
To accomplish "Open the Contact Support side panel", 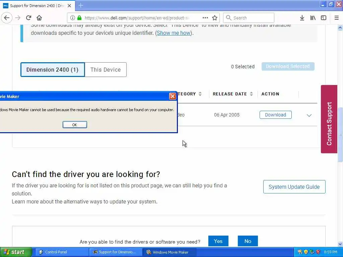I will pos(329,119).
